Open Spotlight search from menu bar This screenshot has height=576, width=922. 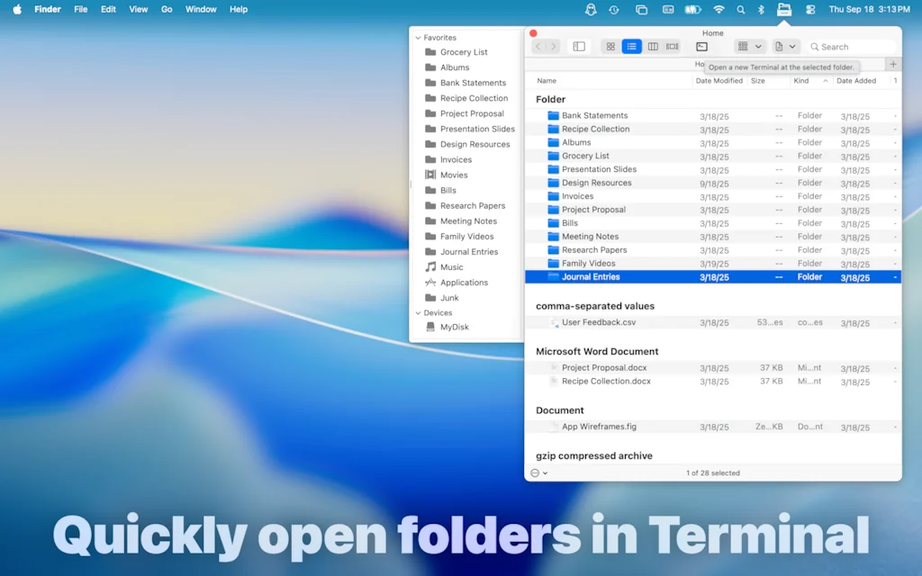tap(740, 10)
